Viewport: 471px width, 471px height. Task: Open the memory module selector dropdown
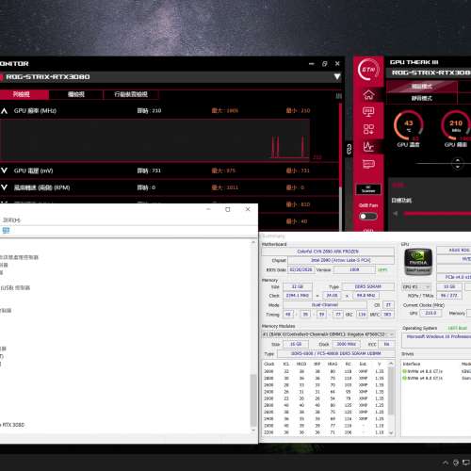pos(328,334)
